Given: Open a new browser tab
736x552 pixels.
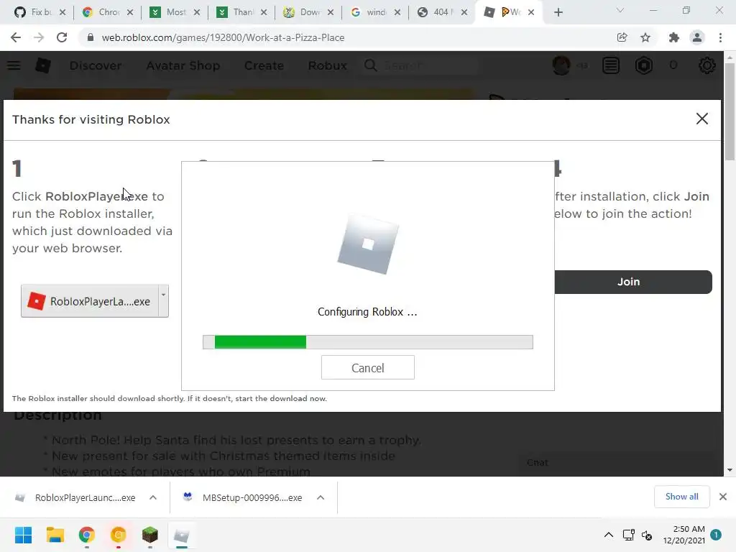Looking at the screenshot, I should (558, 12).
